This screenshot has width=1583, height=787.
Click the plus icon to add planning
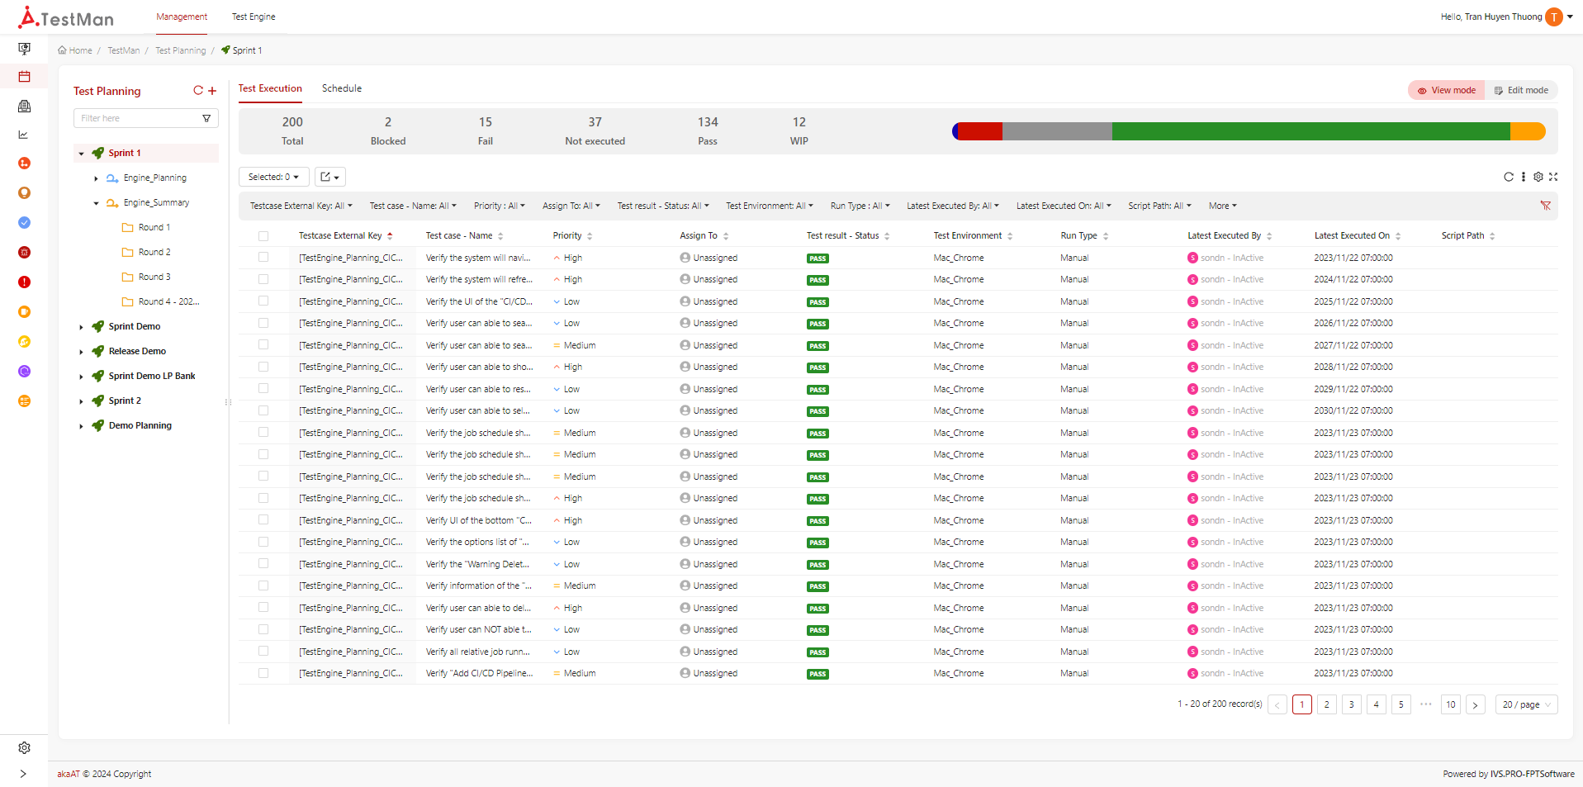212,91
